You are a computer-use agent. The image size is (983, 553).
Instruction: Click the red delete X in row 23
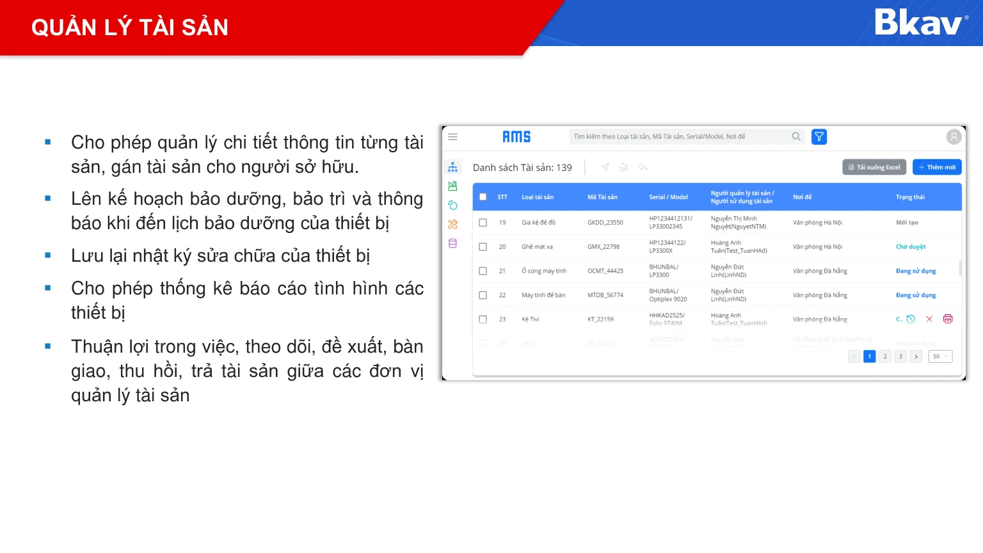tap(929, 319)
